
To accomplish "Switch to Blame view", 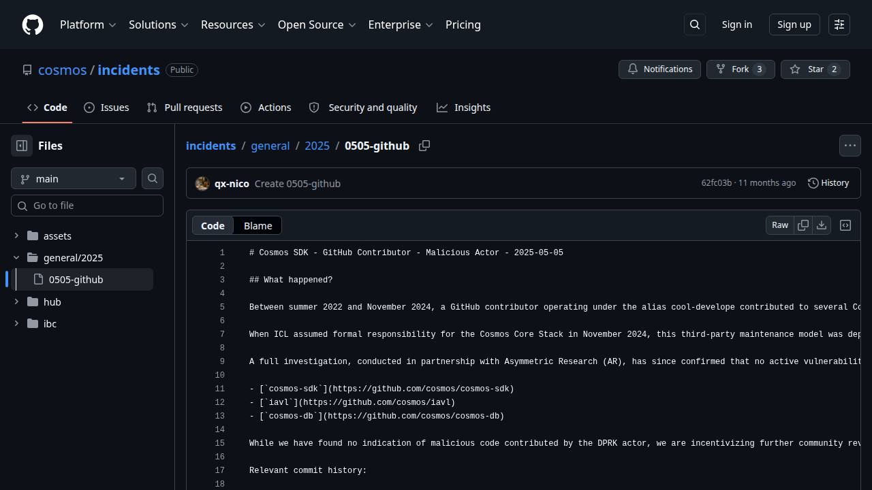I will point(258,225).
